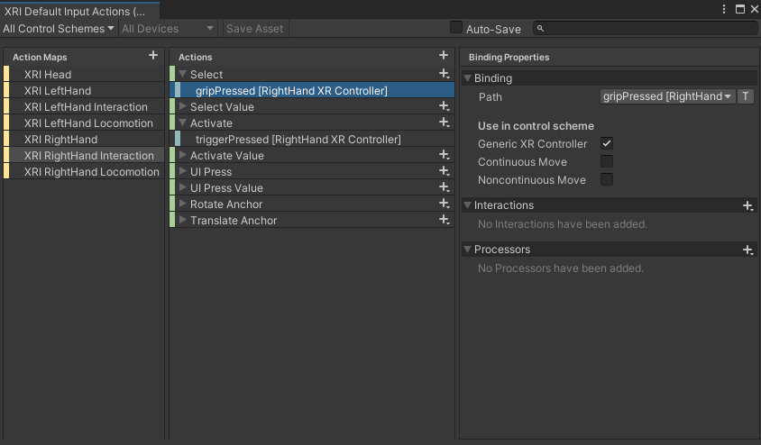Select XRI LeftHand Interaction action map

(84, 106)
